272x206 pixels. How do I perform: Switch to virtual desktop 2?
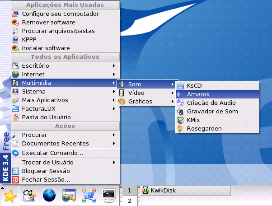click(130, 201)
